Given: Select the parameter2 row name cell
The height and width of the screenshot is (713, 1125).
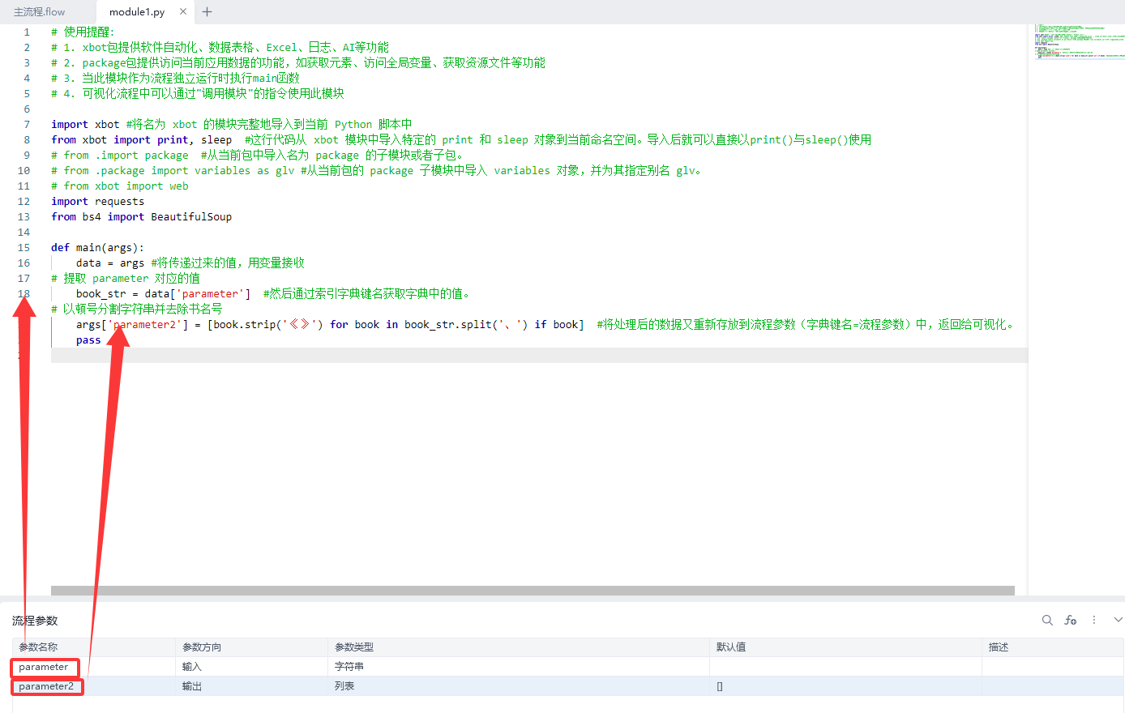Looking at the screenshot, I should tap(46, 686).
